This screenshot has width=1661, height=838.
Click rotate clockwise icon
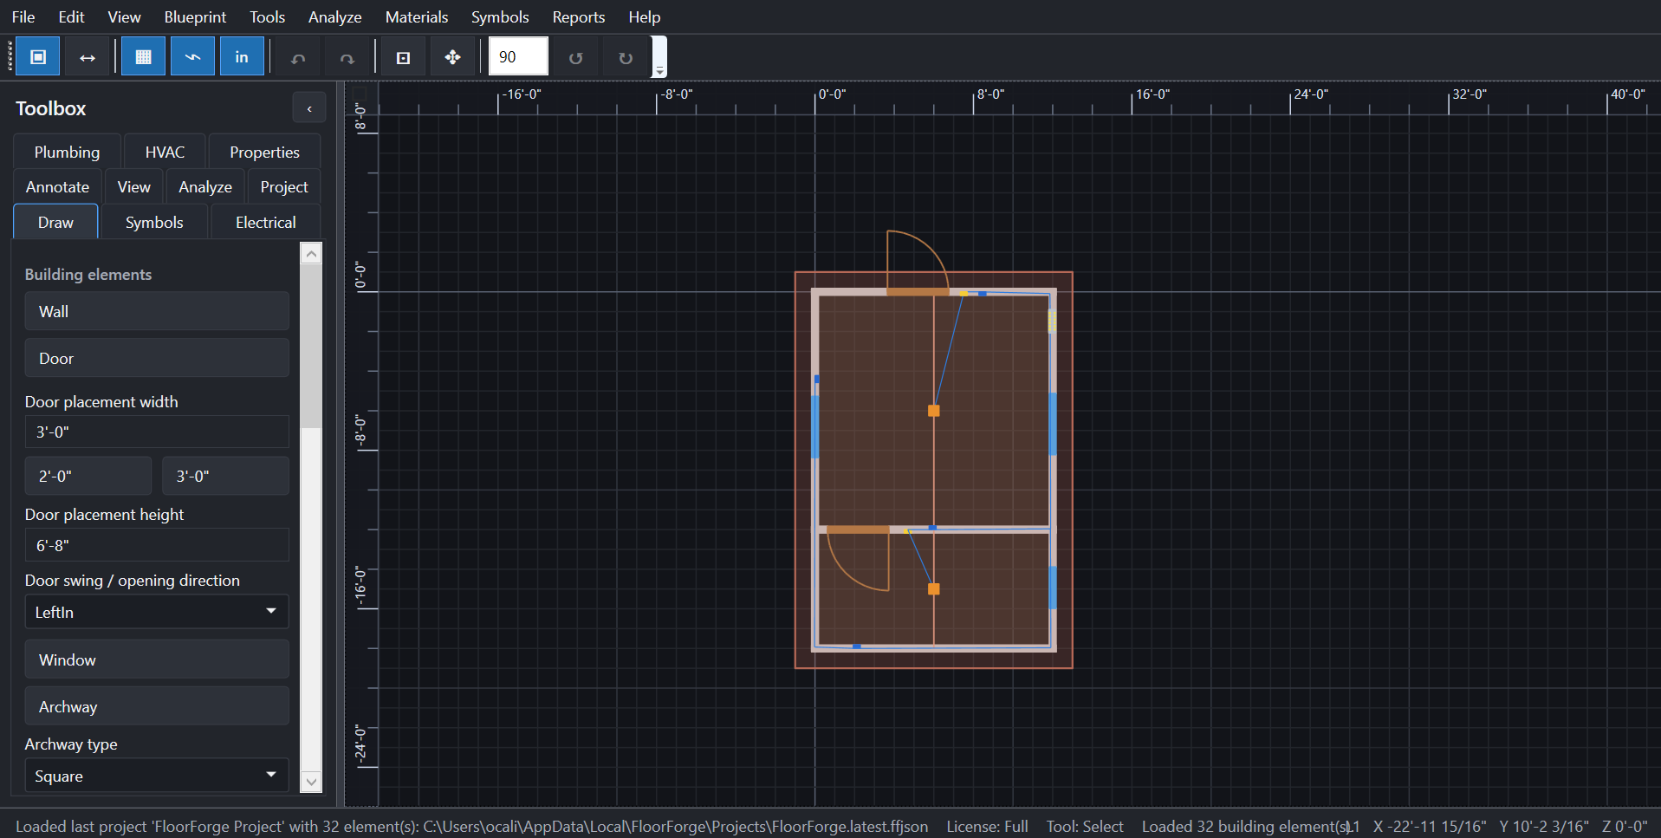click(x=625, y=58)
